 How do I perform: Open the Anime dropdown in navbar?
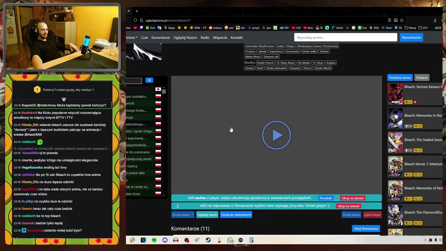[x=131, y=37]
